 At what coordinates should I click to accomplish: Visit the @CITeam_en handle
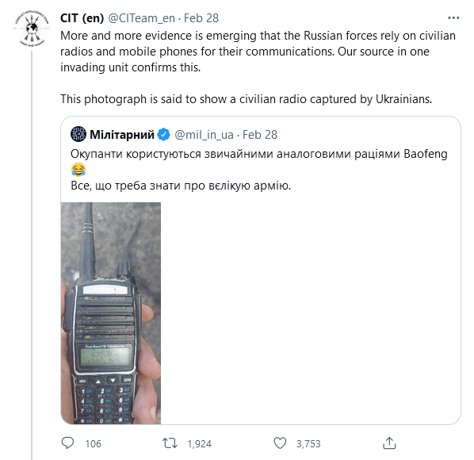[x=141, y=18]
